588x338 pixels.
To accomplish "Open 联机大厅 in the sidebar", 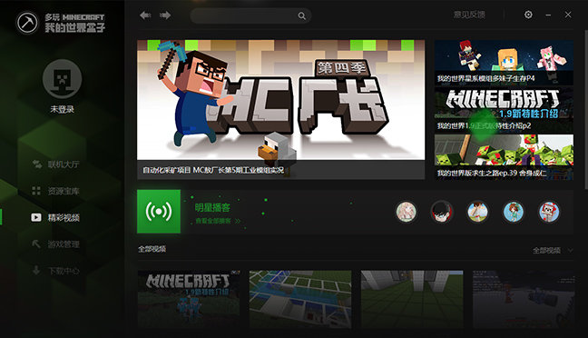I will 56,164.
